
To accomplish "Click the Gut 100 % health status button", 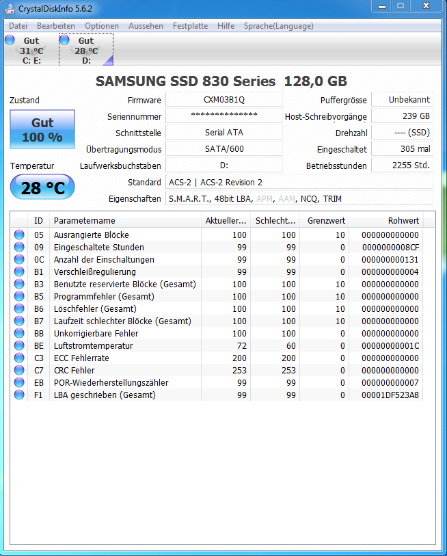I will [x=42, y=129].
